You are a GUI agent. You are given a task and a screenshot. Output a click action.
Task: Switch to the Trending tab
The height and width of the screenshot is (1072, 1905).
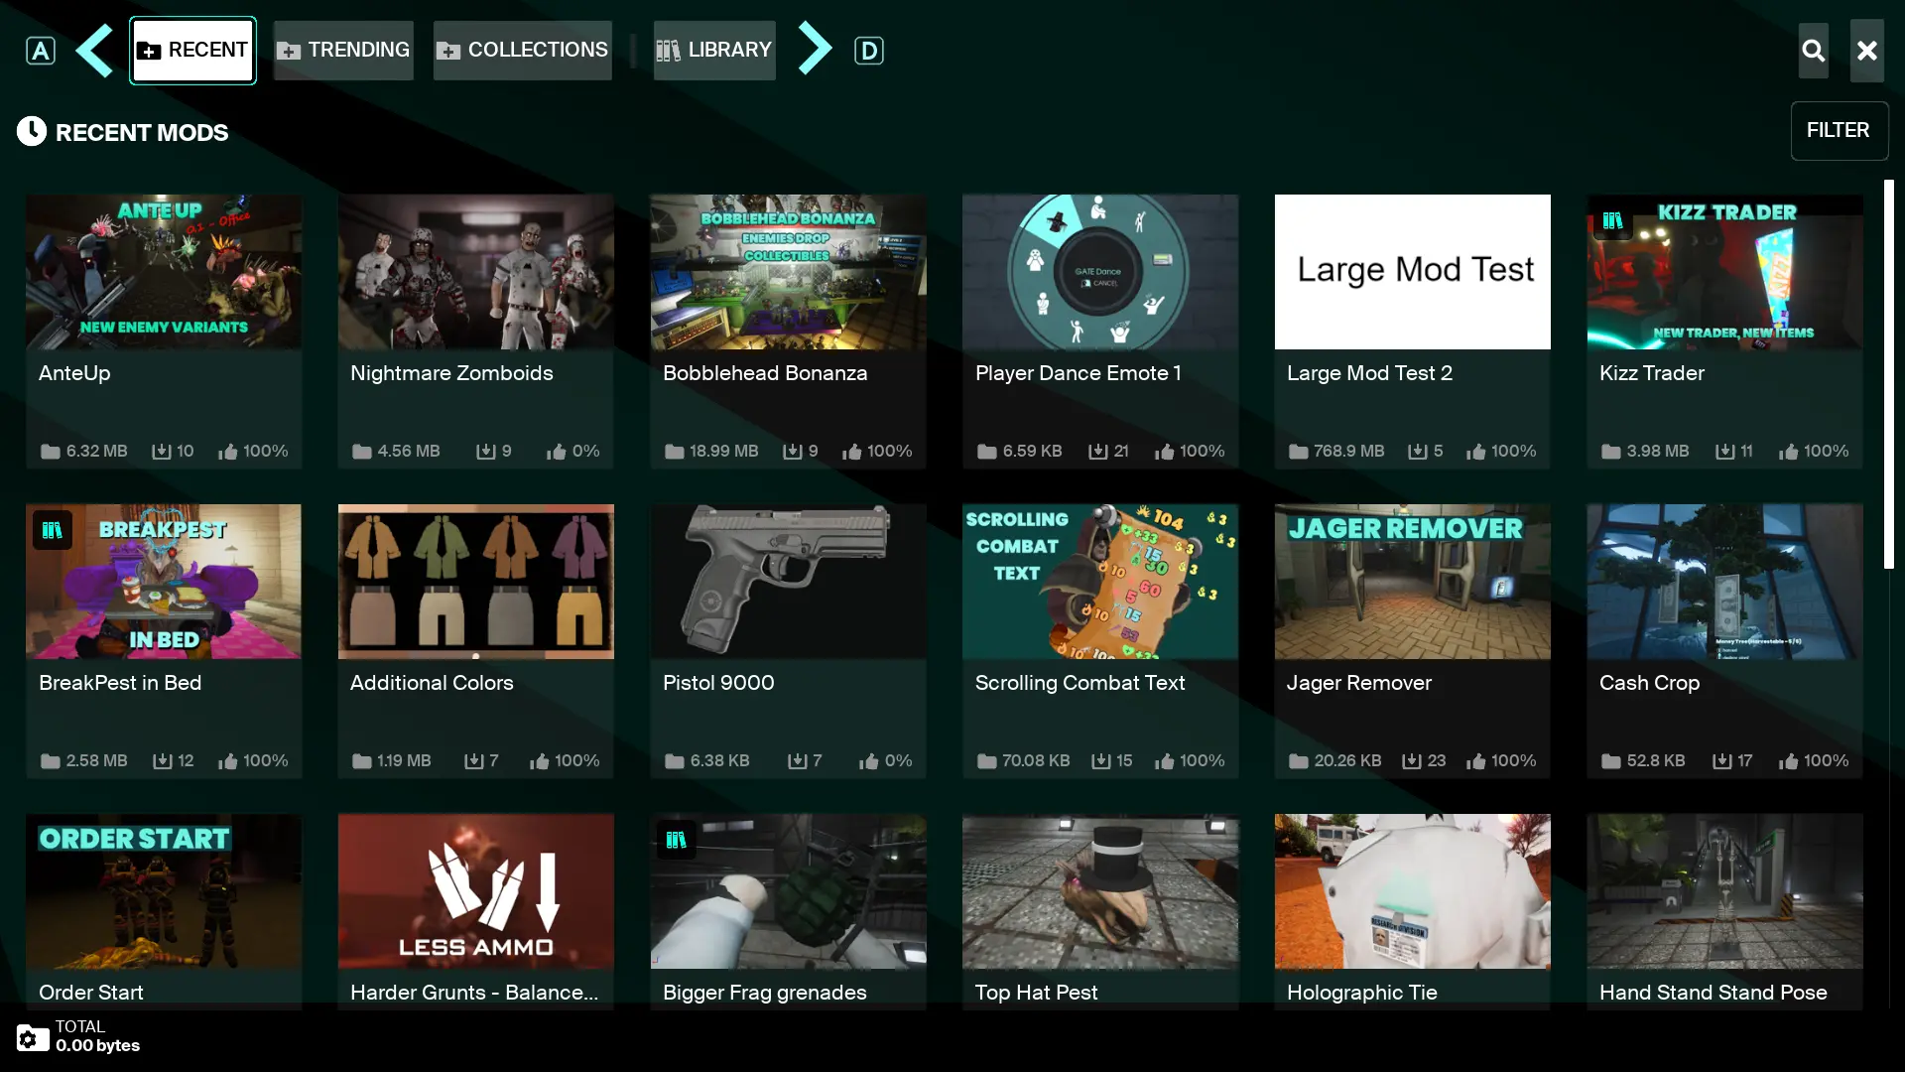click(x=343, y=51)
